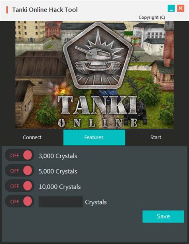Screen dimensions: 189x244
Task: Select the Features tab
Action: click(x=94, y=138)
